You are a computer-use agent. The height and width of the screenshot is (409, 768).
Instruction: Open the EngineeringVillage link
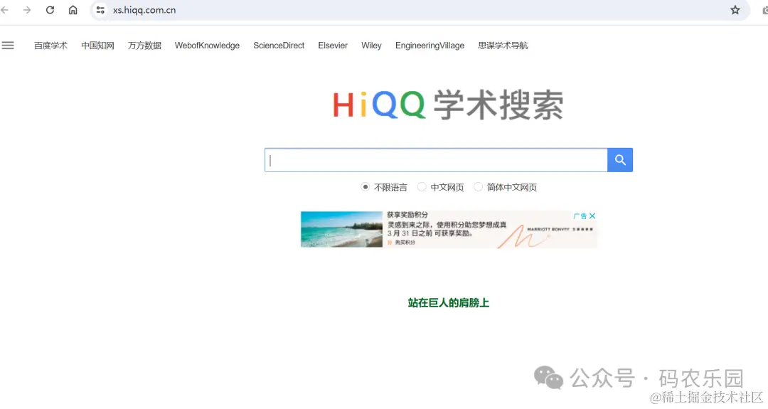tap(430, 46)
